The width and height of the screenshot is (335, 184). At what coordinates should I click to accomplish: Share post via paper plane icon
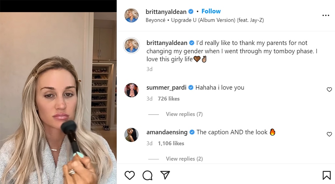(x=165, y=175)
